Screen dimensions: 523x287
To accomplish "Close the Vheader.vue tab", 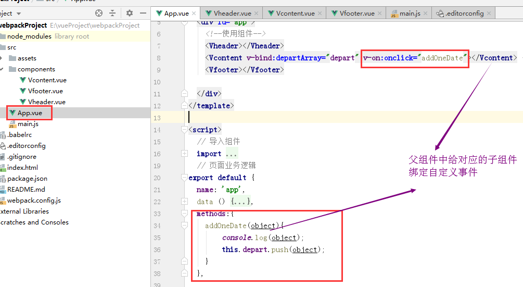I will tap(256, 14).
